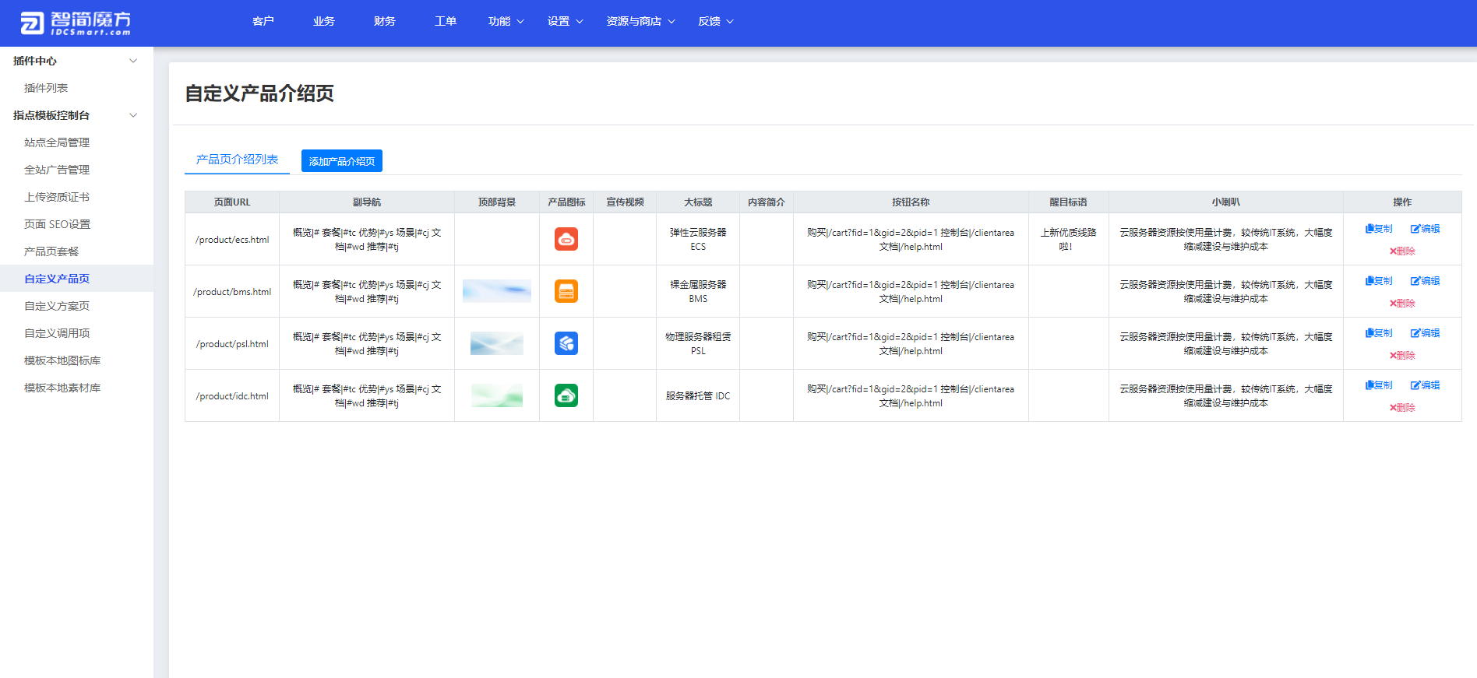Open the 客户 top menu

(263, 21)
